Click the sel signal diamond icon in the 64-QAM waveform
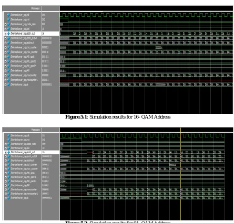234x223 pixels. point(8,148)
